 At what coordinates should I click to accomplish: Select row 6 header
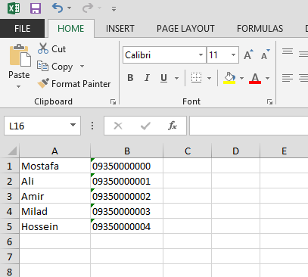[10, 241]
